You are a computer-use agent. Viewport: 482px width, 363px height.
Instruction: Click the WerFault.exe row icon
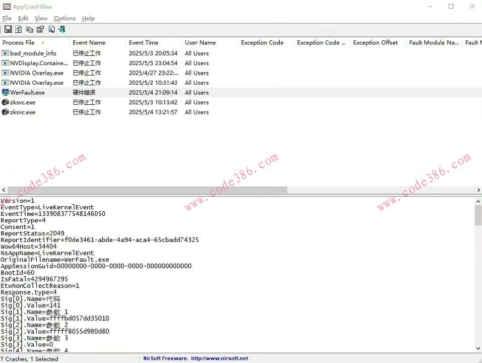pyautogui.click(x=5, y=92)
